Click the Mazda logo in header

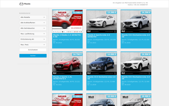[x=25, y=4]
